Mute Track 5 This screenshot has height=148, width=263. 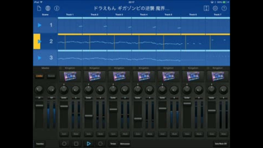[x=175, y=134]
